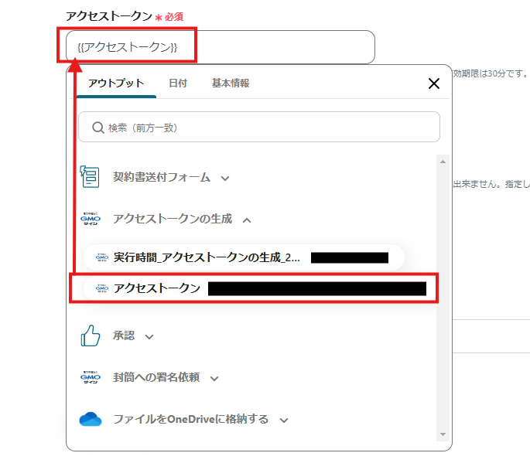Image resolution: width=530 pixels, height=470 pixels.
Task: Click GMO Sign icon beside アクセストークンの生成
Action: point(91,219)
